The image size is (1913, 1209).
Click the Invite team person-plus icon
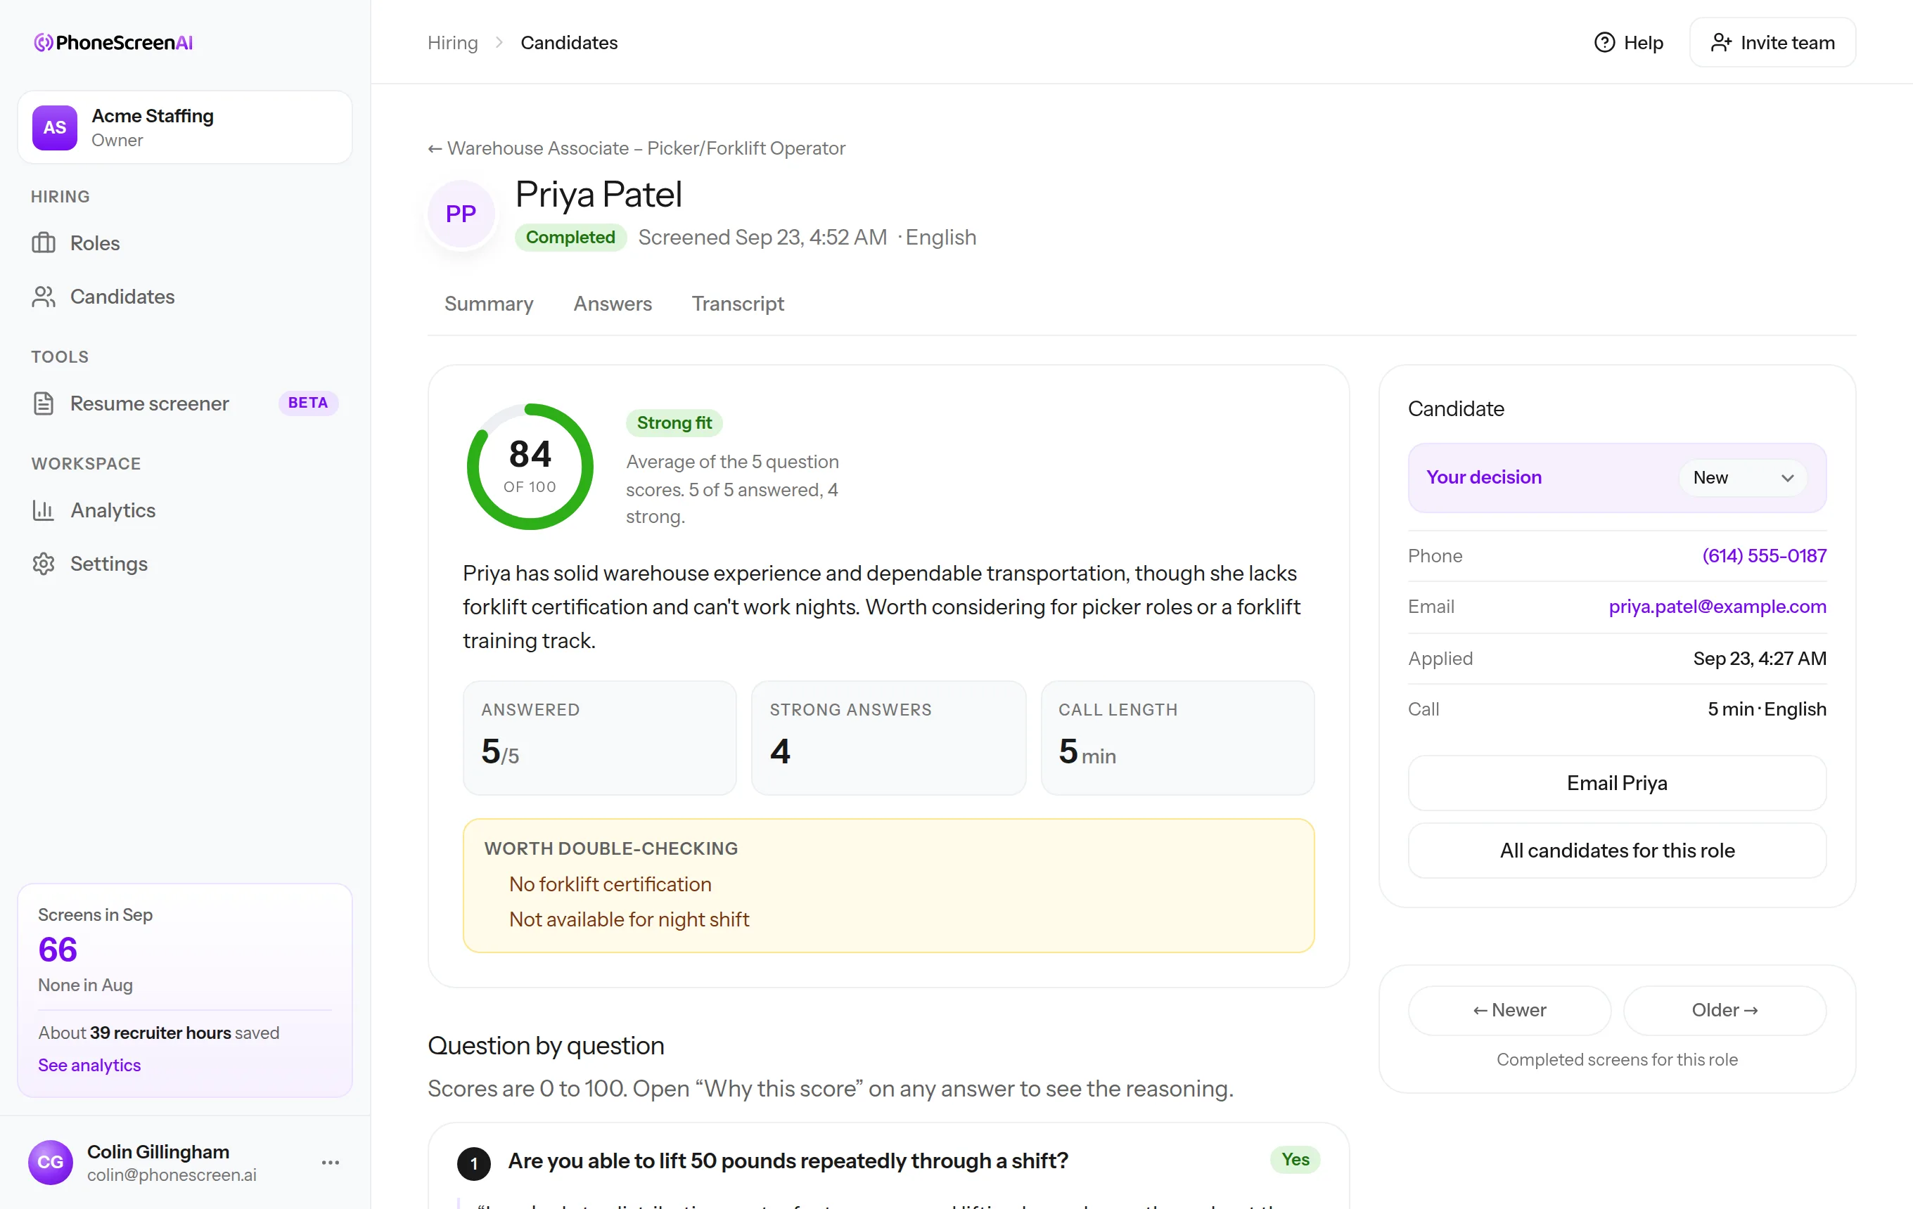coord(1720,42)
